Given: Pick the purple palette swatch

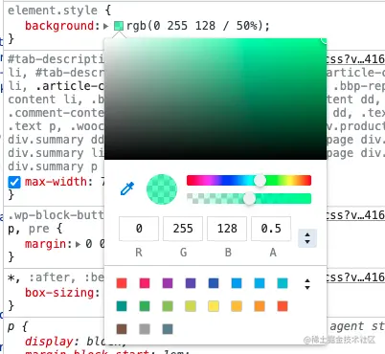Looking at the screenshot, I should (x=168, y=283).
